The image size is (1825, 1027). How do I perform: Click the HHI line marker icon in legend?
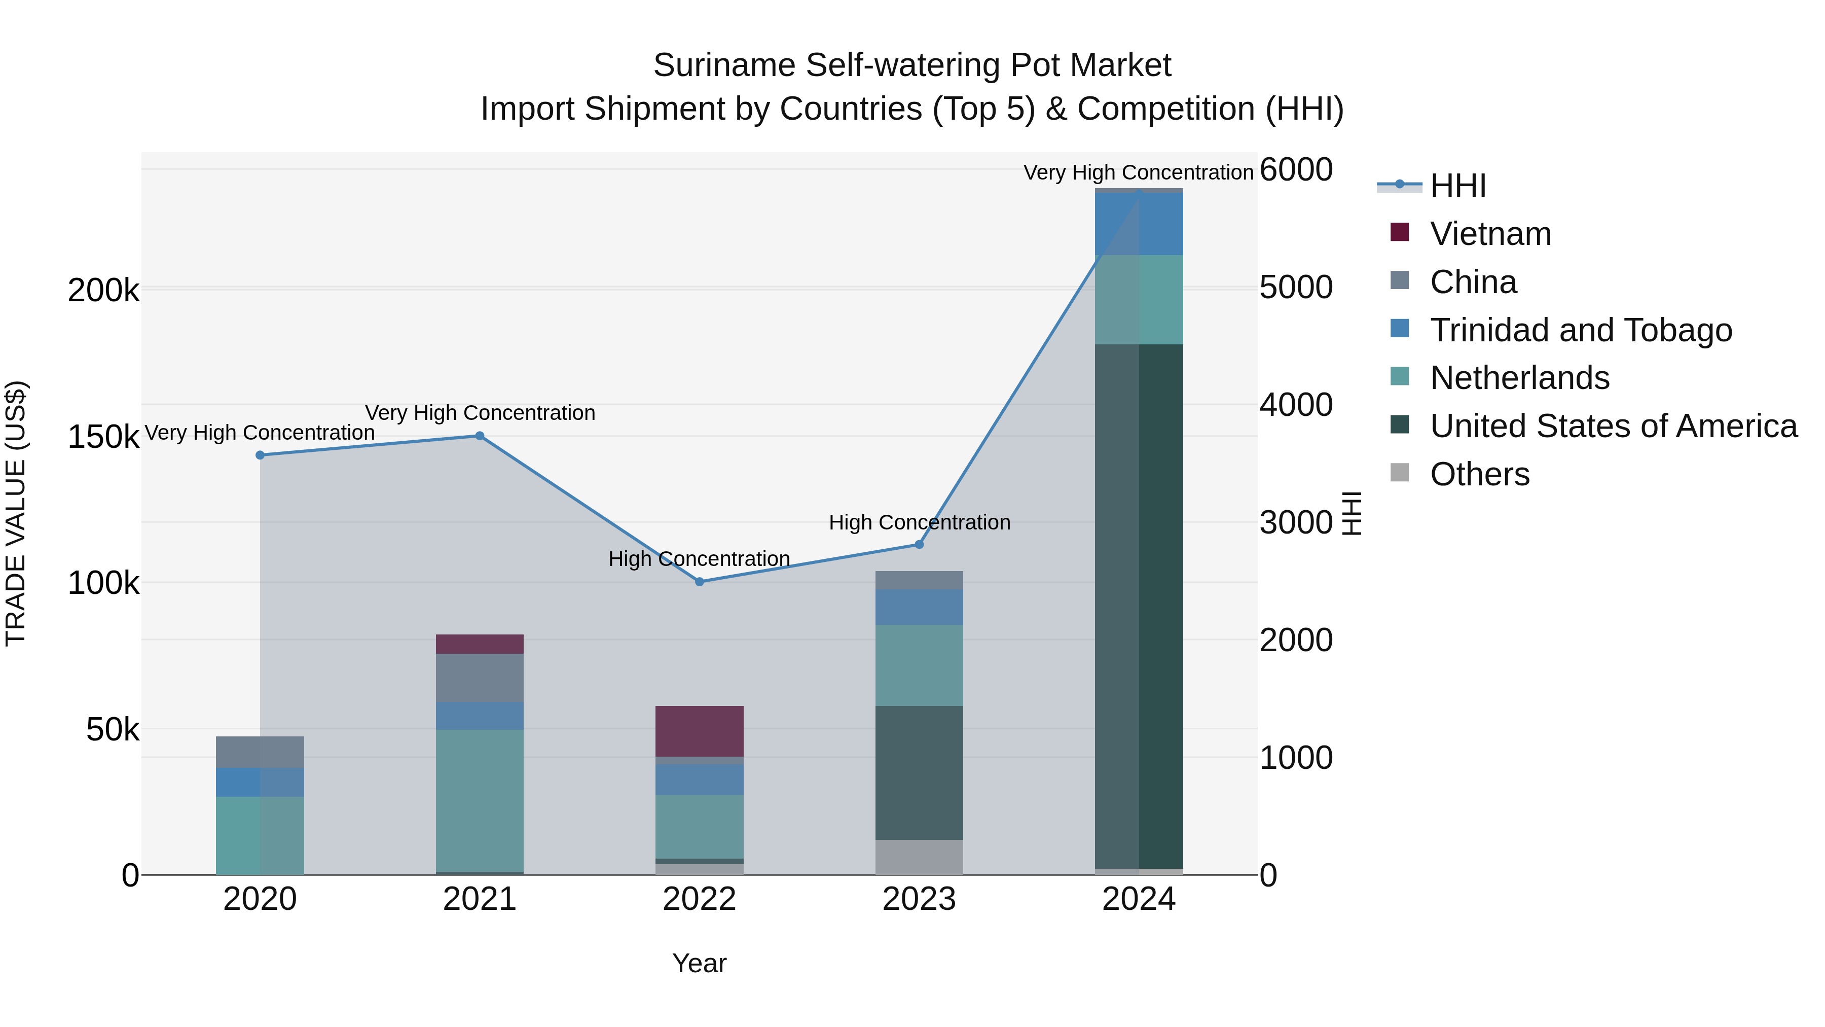pos(1399,185)
